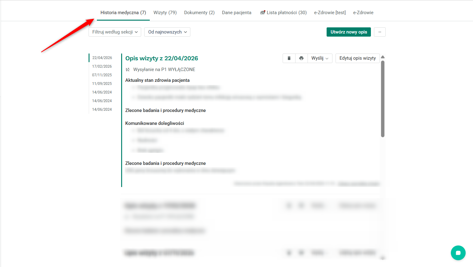Image resolution: width=473 pixels, height=267 pixels.
Task: Open the Opis wizyty z 22/04/2026 heading
Action: (x=162, y=58)
